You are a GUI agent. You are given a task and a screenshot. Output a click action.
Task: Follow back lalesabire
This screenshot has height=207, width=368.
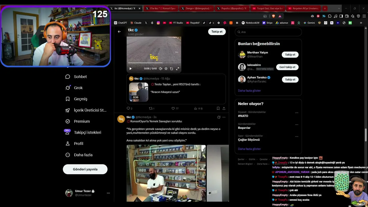(287, 67)
